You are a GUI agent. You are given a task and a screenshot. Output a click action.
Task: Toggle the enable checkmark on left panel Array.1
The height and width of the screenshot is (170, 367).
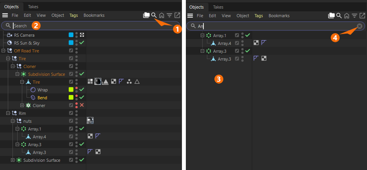(82, 129)
